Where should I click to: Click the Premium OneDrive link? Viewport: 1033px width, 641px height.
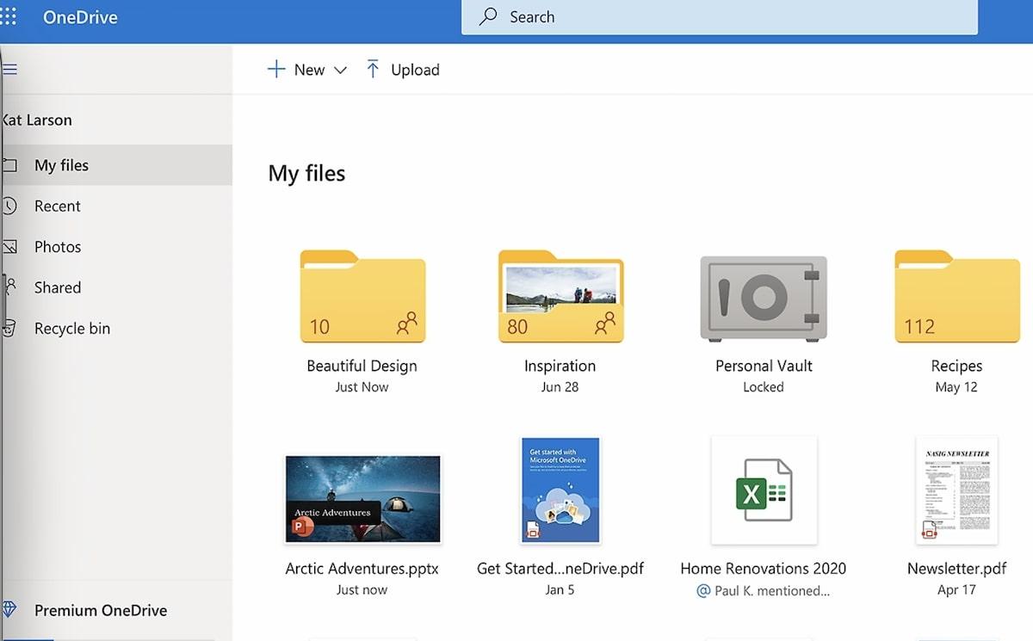click(100, 611)
